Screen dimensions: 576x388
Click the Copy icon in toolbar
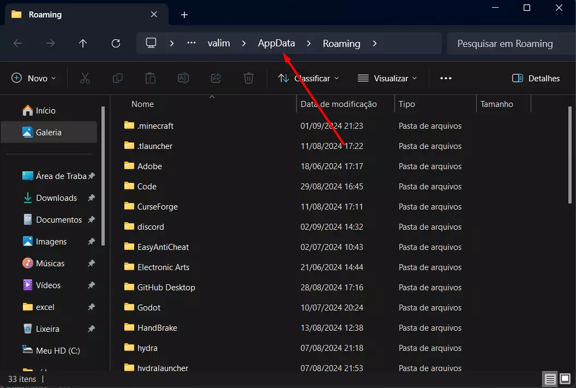[x=117, y=78]
